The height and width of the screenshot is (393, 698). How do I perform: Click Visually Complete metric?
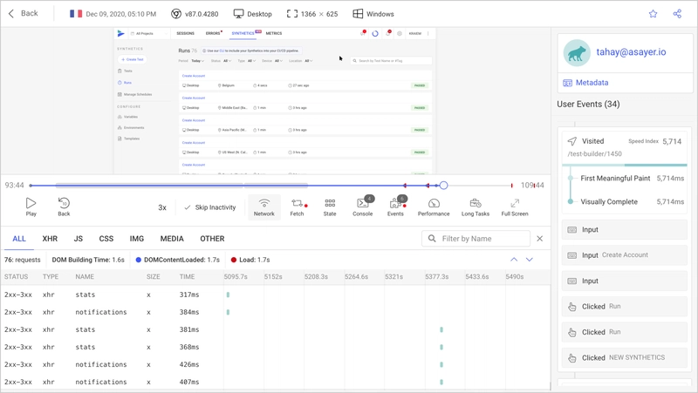click(609, 202)
